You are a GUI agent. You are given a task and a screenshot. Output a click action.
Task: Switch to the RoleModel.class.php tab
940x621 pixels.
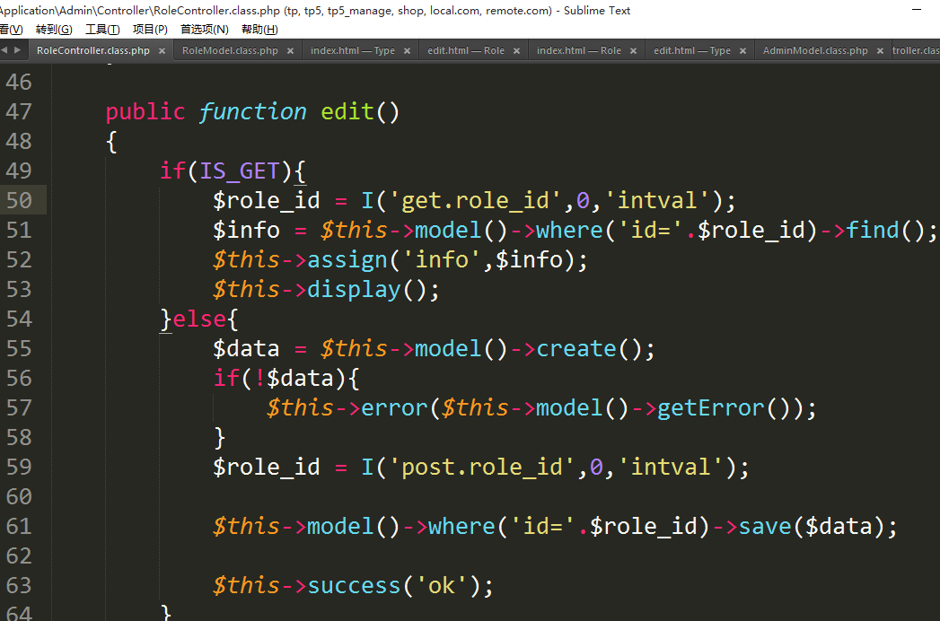[230, 51]
